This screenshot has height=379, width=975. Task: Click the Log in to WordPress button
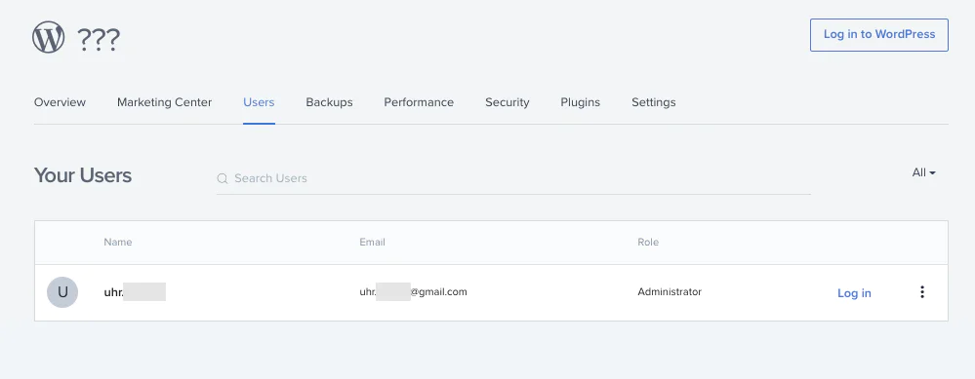pyautogui.click(x=878, y=35)
